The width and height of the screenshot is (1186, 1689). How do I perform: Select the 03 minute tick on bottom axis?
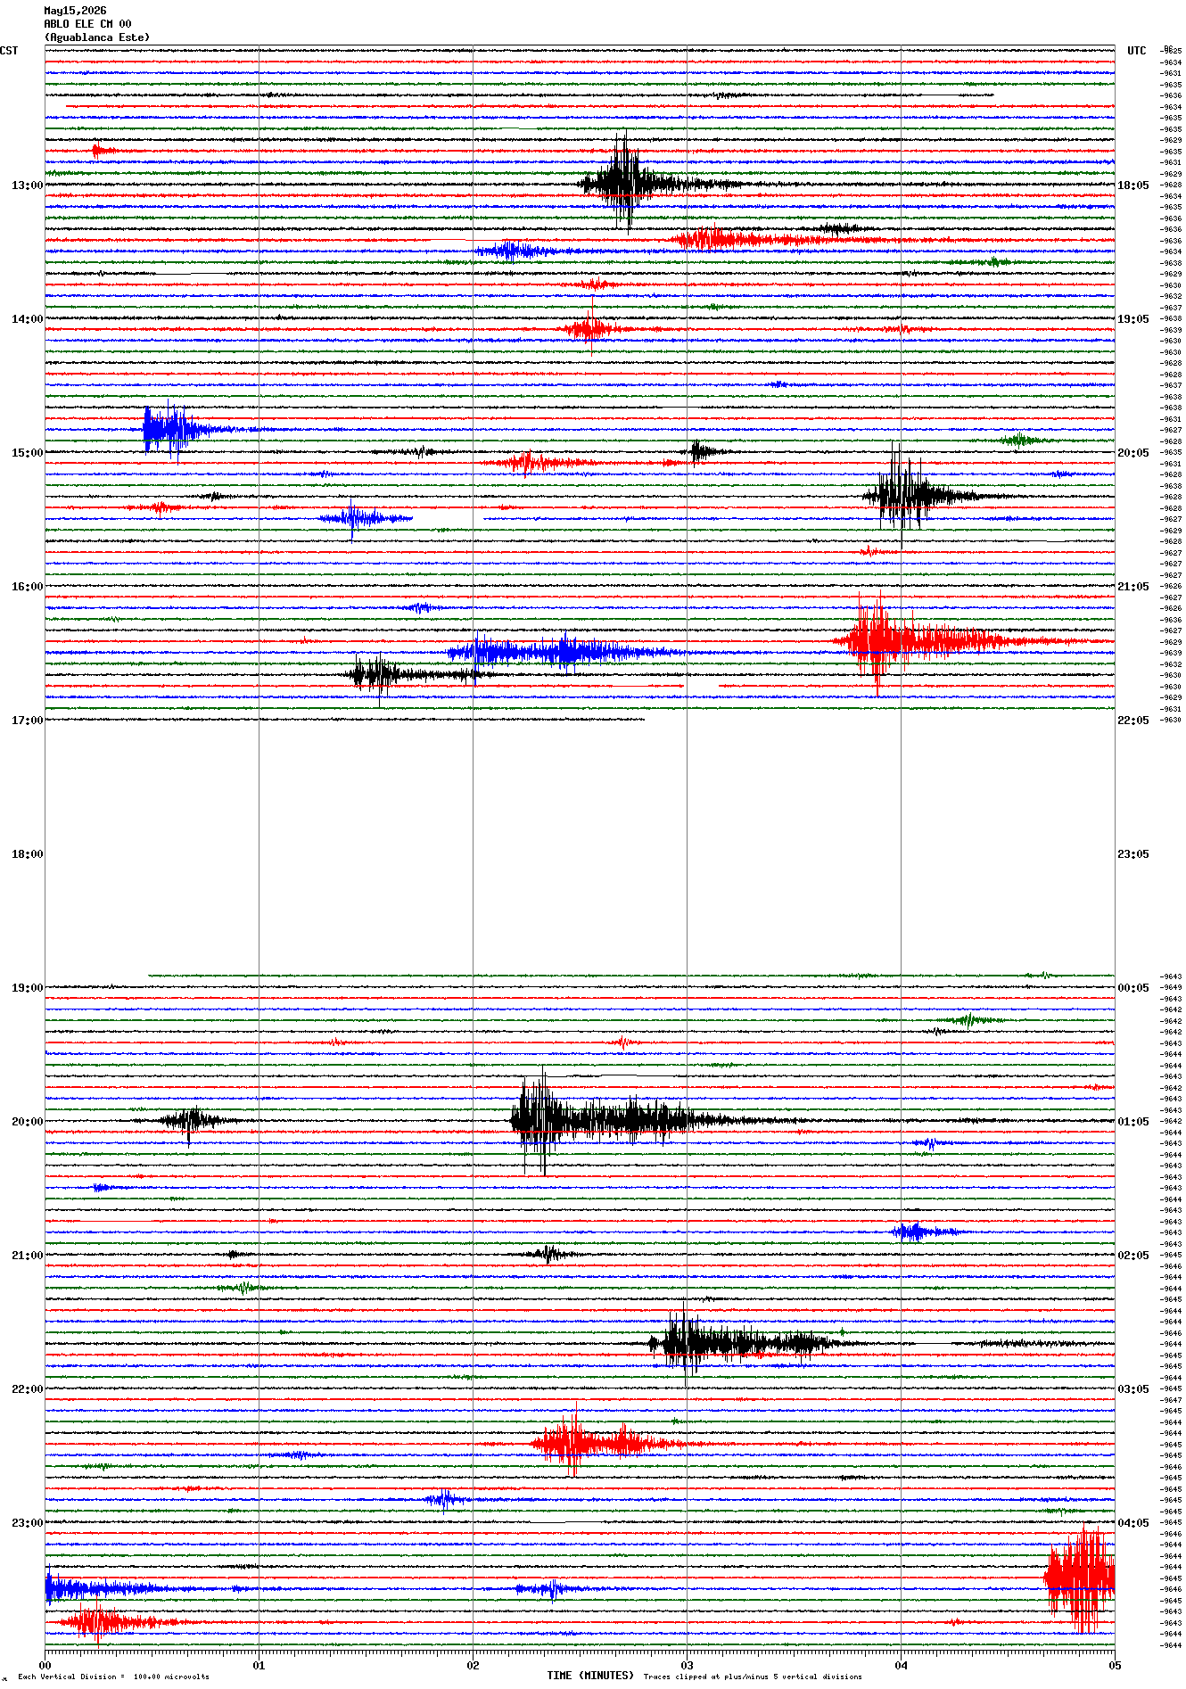click(687, 1665)
